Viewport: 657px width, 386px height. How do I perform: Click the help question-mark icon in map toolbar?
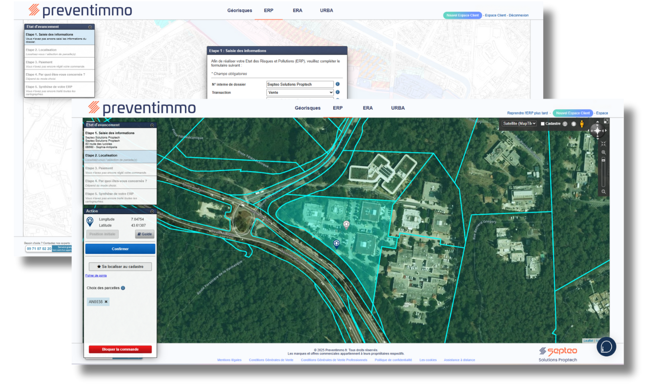[x=565, y=124]
